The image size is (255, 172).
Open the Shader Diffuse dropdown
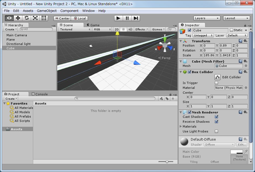[219, 145]
